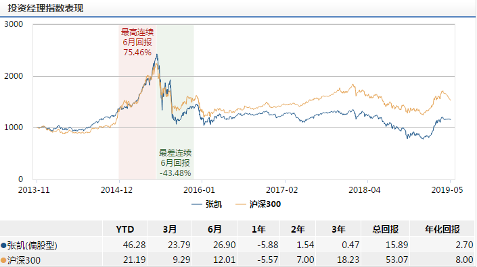This screenshot has height=267, width=477.
Task: Click the 2014-12 x-axis label
Action: point(116,190)
